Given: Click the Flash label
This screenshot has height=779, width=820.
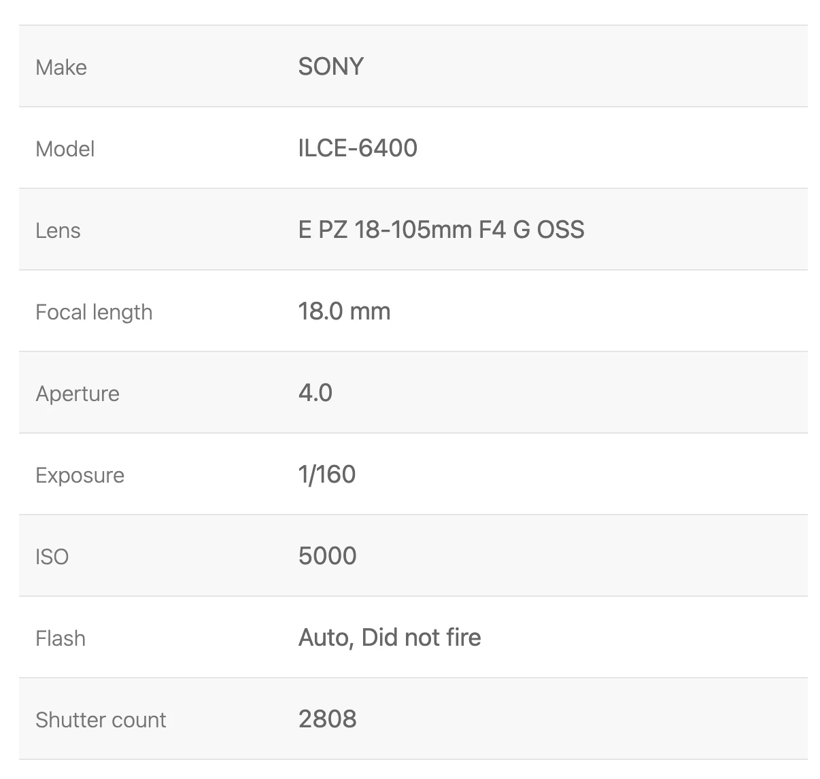Looking at the screenshot, I should pos(61,638).
